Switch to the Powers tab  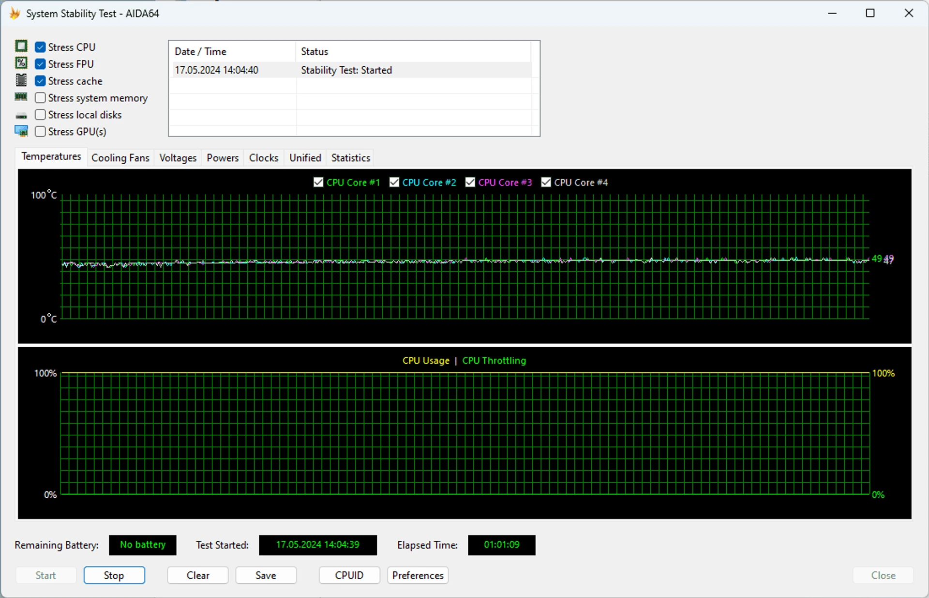pyautogui.click(x=223, y=158)
